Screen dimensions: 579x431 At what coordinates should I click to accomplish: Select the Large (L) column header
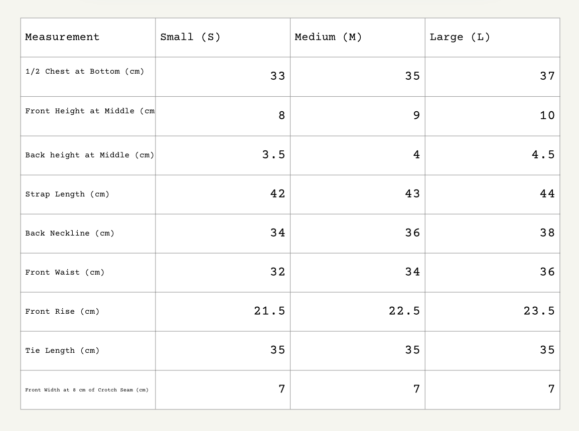click(460, 37)
